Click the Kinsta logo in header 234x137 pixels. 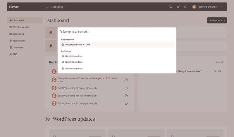click(x=14, y=7)
